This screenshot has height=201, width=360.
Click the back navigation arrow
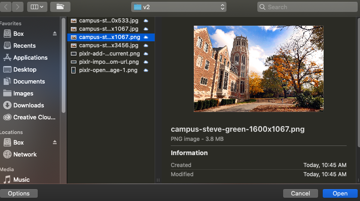click(6, 7)
